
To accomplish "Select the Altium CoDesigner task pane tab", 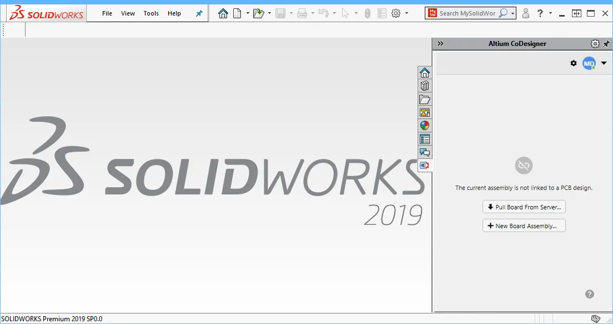I will [x=425, y=165].
